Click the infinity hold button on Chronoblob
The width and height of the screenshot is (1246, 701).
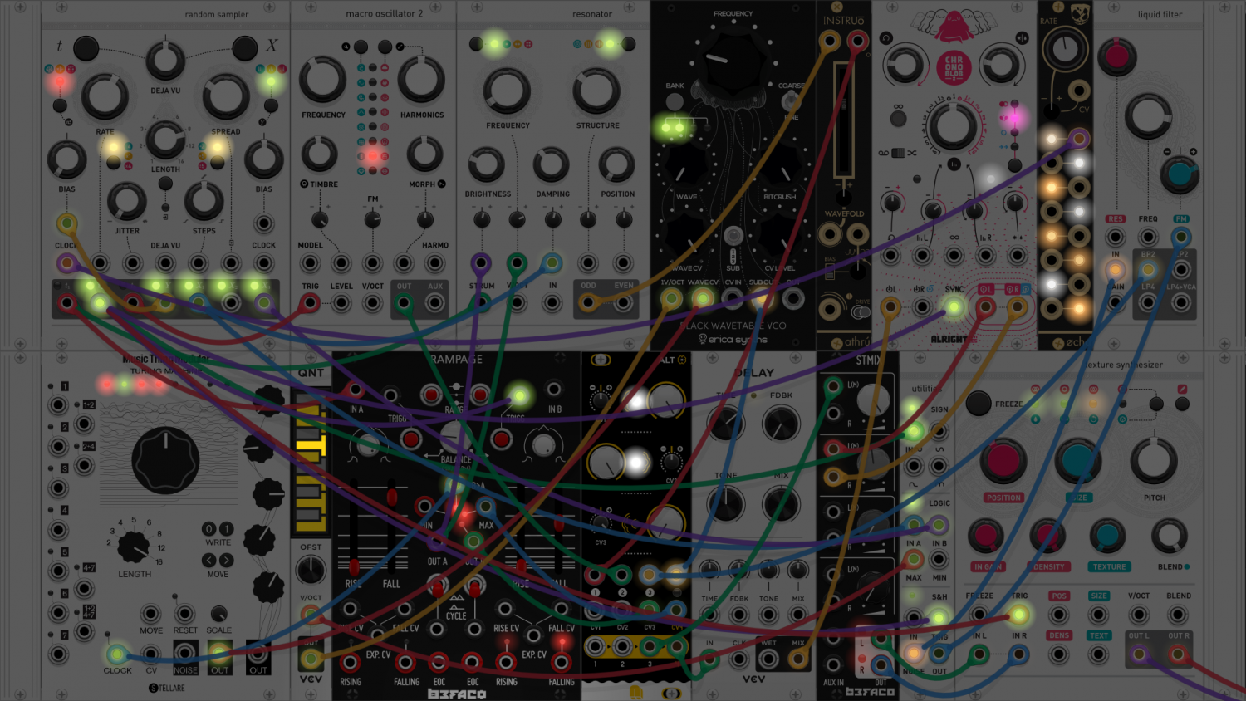898,118
